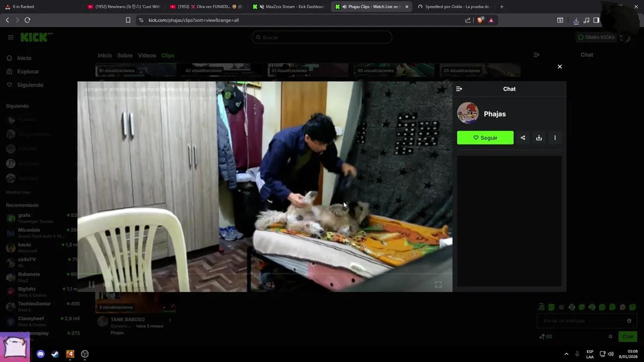The width and height of the screenshot is (644, 362).
Task: Open the search bar magnifier icon
Action: click(258, 37)
